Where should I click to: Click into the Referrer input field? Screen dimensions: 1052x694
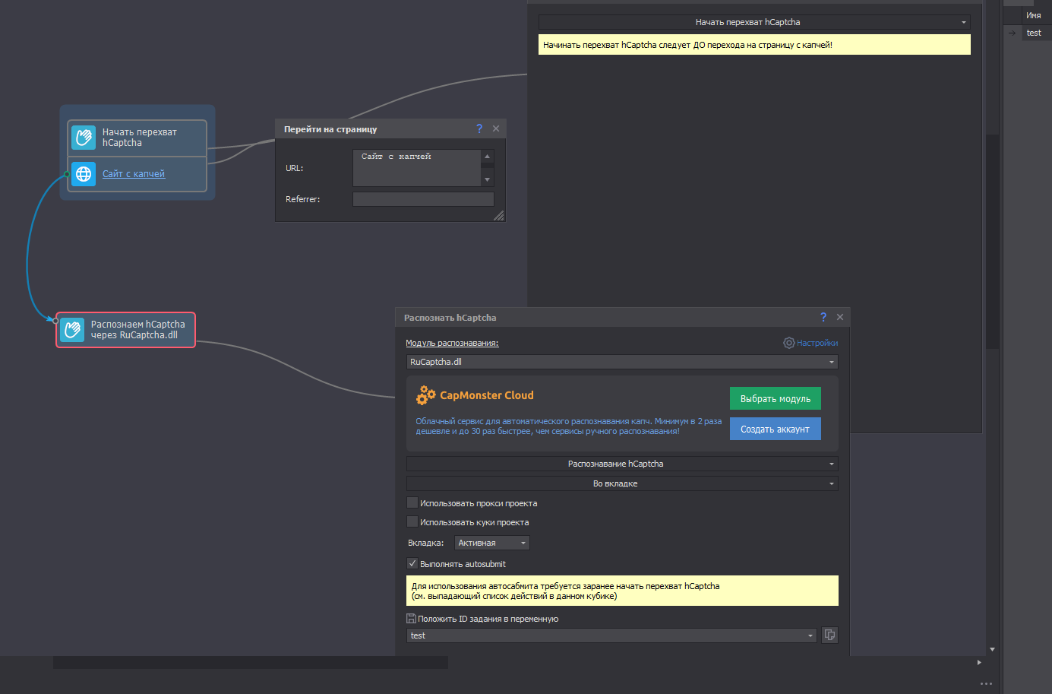coord(423,199)
